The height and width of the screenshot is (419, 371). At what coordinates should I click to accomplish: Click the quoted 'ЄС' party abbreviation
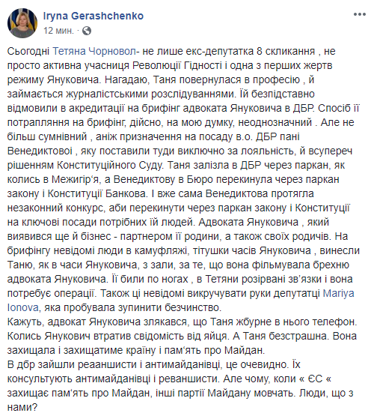(x=315, y=379)
